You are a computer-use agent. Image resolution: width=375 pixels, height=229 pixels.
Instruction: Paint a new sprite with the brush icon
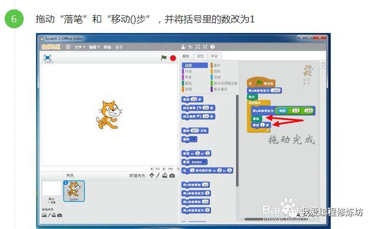pyautogui.click(x=158, y=175)
